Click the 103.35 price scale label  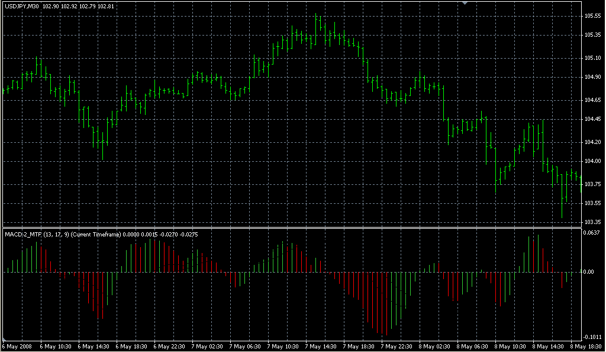pos(593,222)
